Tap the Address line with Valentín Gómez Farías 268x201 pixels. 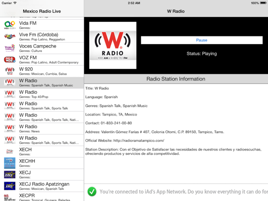(x=155, y=132)
